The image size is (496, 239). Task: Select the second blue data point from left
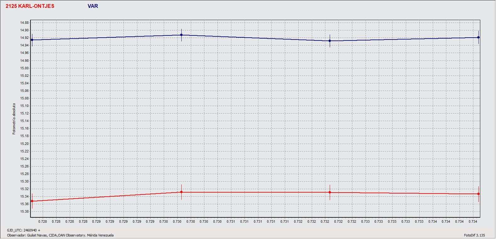pyautogui.click(x=181, y=35)
